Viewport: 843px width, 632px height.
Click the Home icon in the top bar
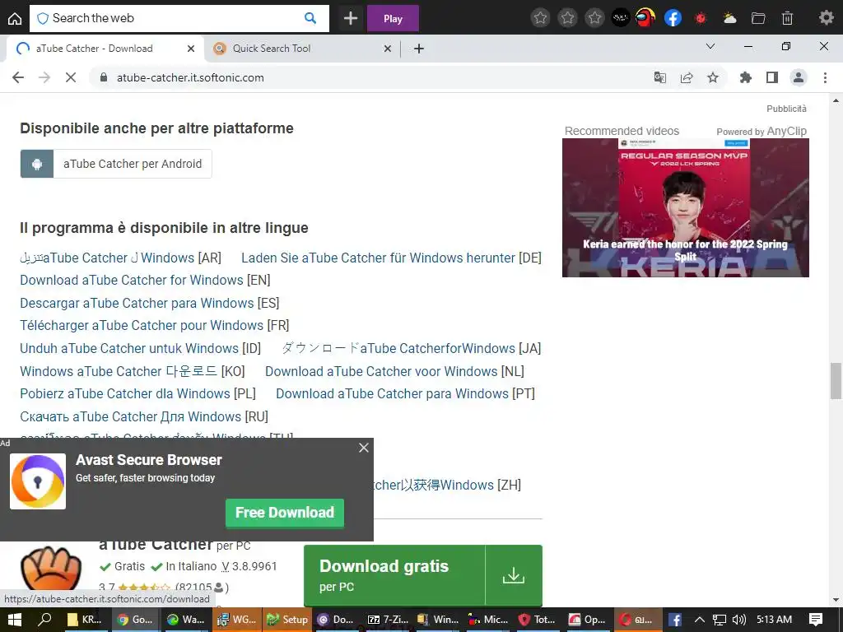click(x=15, y=18)
